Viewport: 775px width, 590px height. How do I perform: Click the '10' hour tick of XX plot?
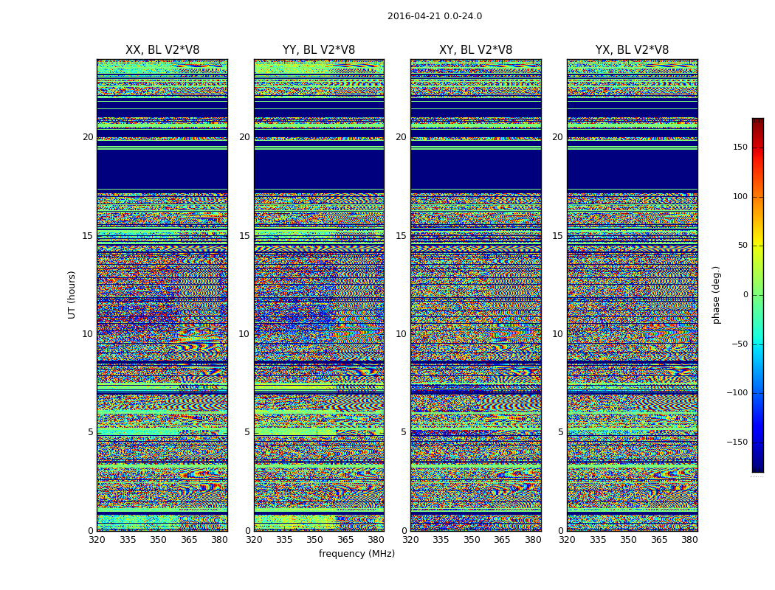[x=88, y=334]
